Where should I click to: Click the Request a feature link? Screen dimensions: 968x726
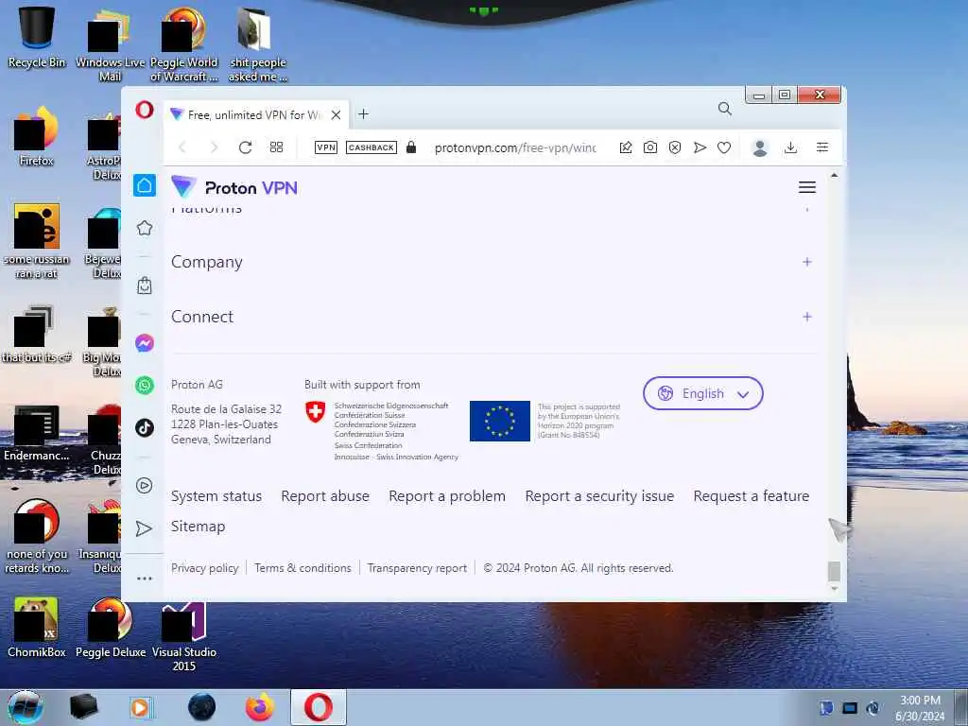[x=752, y=496]
